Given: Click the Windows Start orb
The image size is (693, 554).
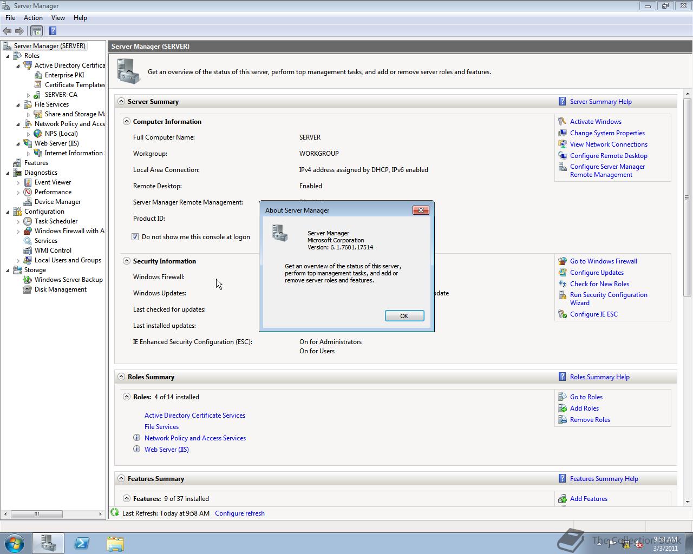Looking at the screenshot, I should click(x=15, y=543).
